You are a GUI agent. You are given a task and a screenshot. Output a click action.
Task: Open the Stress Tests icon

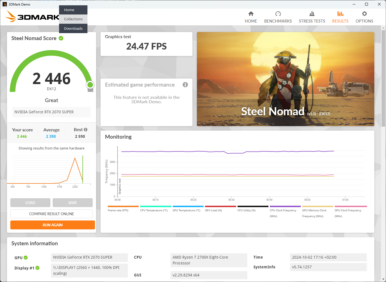click(x=312, y=14)
